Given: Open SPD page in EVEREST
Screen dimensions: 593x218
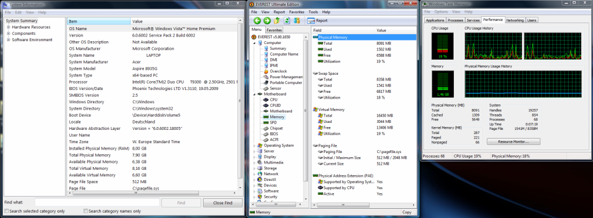Looking at the screenshot, I should (x=273, y=122).
